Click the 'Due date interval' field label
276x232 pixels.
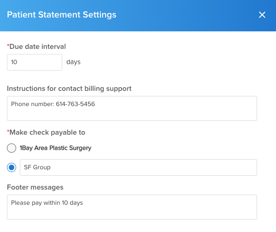37,47
